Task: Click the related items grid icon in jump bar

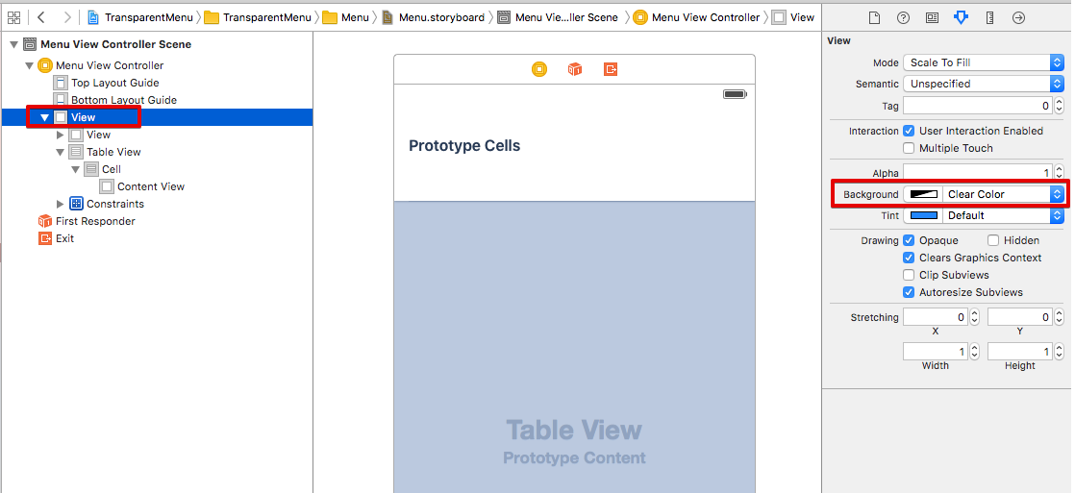Action: 13,17
